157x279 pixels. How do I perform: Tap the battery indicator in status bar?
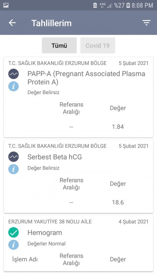[x=128, y=5]
